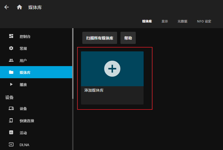Open DLNA label in the sidebar

coord(24,145)
